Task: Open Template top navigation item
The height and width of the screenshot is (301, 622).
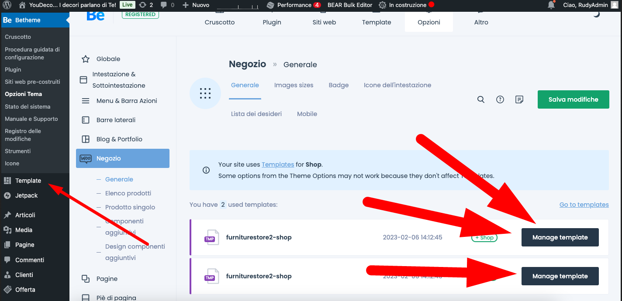Action: (377, 22)
